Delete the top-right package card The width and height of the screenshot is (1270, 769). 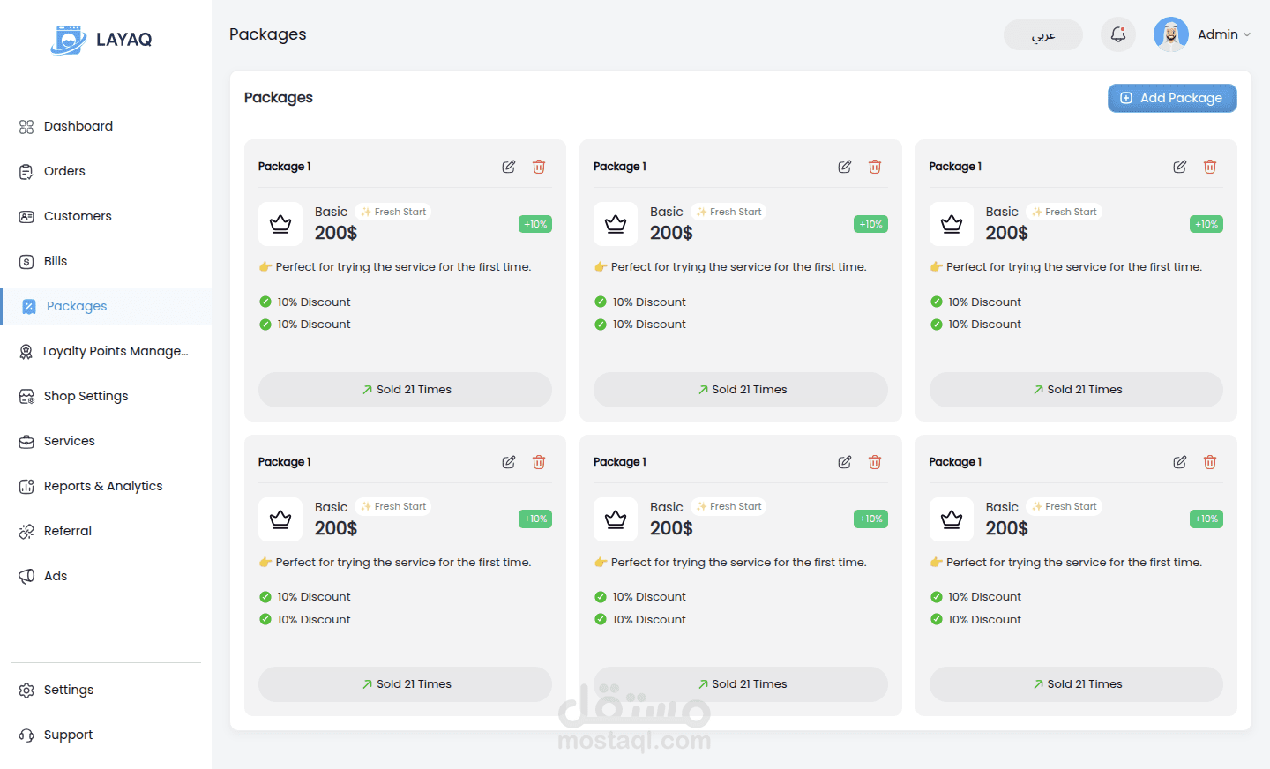(1210, 167)
